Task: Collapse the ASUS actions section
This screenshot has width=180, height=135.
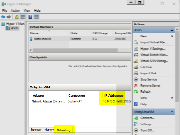Action: [172, 30]
